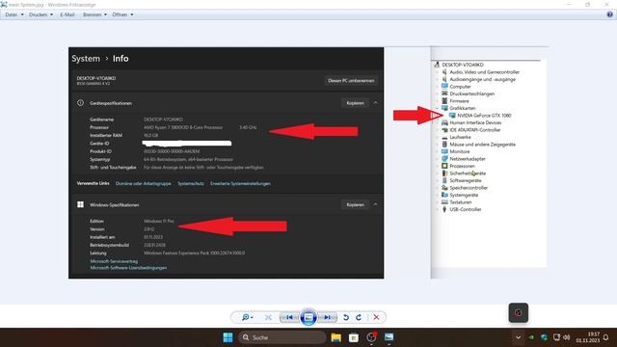
Task: Open the network tray icon
Action: click(556, 337)
